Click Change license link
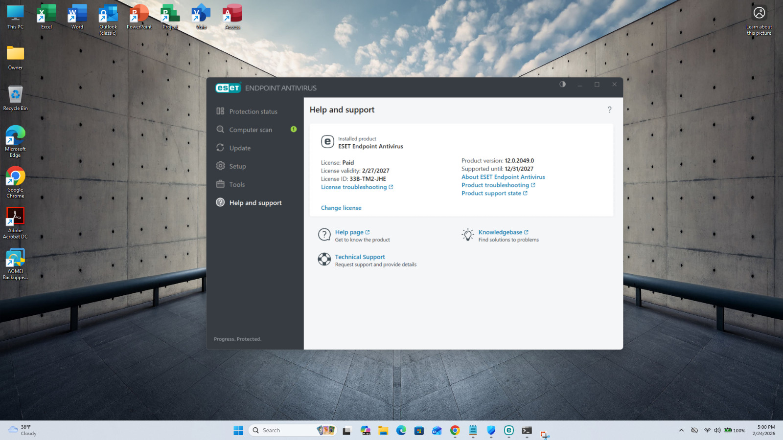 341,208
